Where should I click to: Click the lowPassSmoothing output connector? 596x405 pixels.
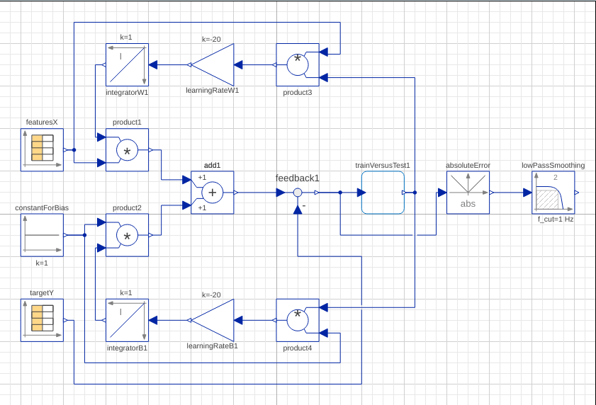(x=577, y=193)
